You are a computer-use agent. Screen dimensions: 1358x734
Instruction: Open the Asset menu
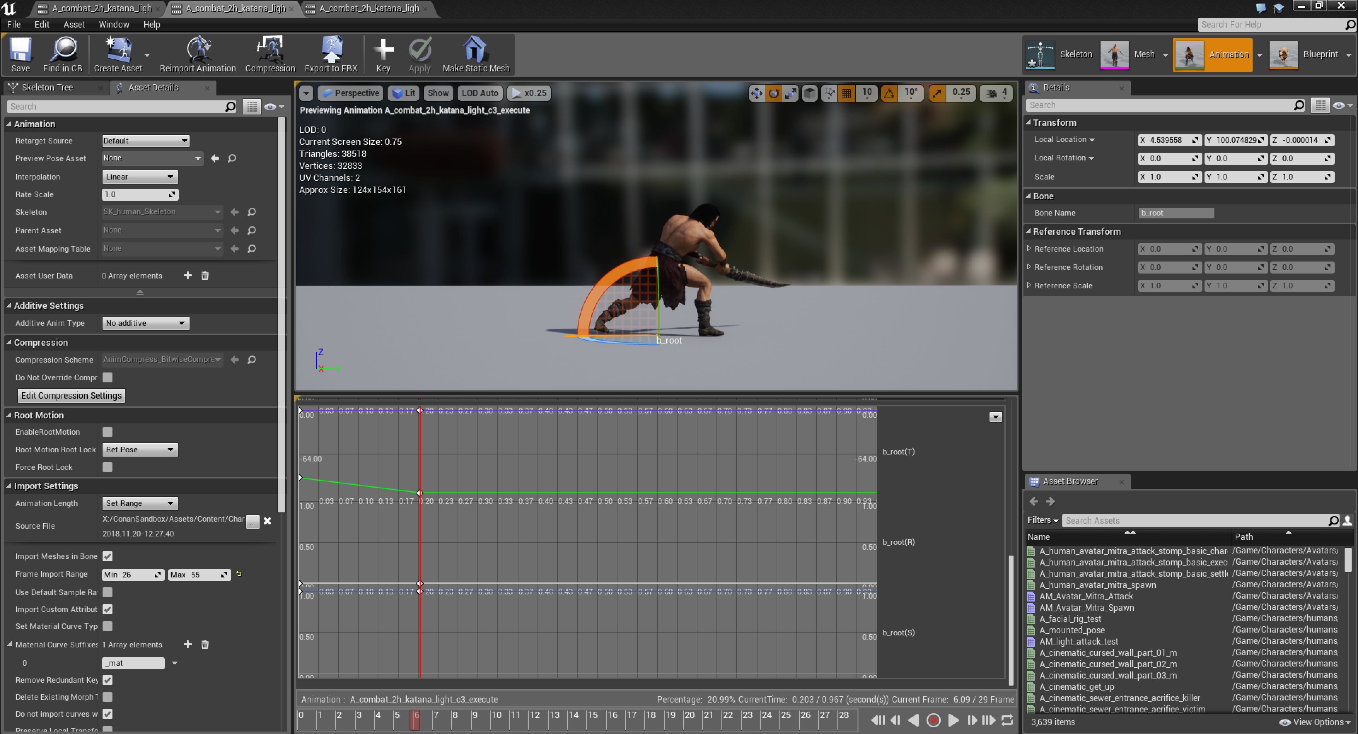74,24
